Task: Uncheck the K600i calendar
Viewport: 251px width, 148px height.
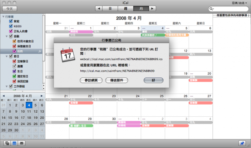Action: click(x=11, y=26)
